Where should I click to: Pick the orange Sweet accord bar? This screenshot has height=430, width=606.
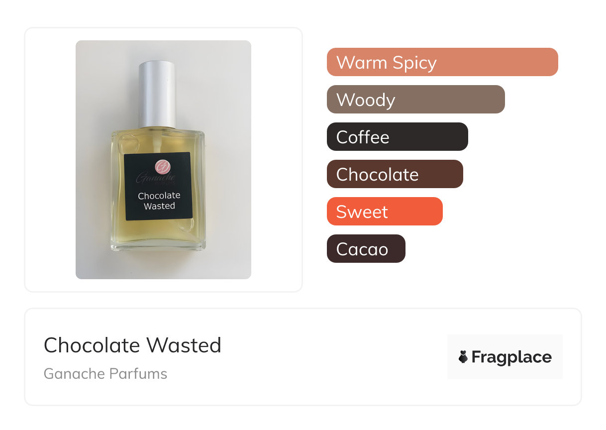coord(385,212)
